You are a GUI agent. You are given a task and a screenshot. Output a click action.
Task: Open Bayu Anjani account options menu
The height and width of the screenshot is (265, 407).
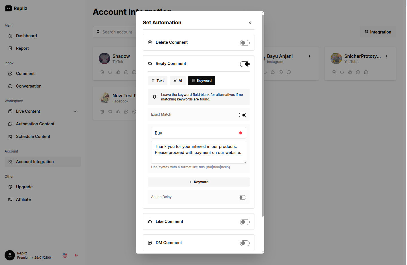(309, 57)
